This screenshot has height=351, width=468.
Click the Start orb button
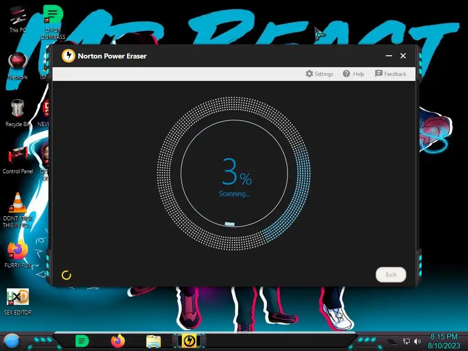tap(12, 341)
